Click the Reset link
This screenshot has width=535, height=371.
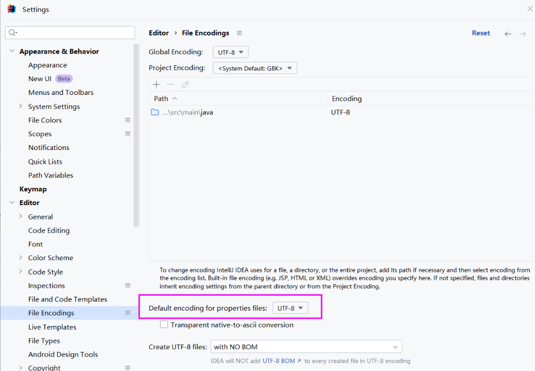tap(481, 33)
